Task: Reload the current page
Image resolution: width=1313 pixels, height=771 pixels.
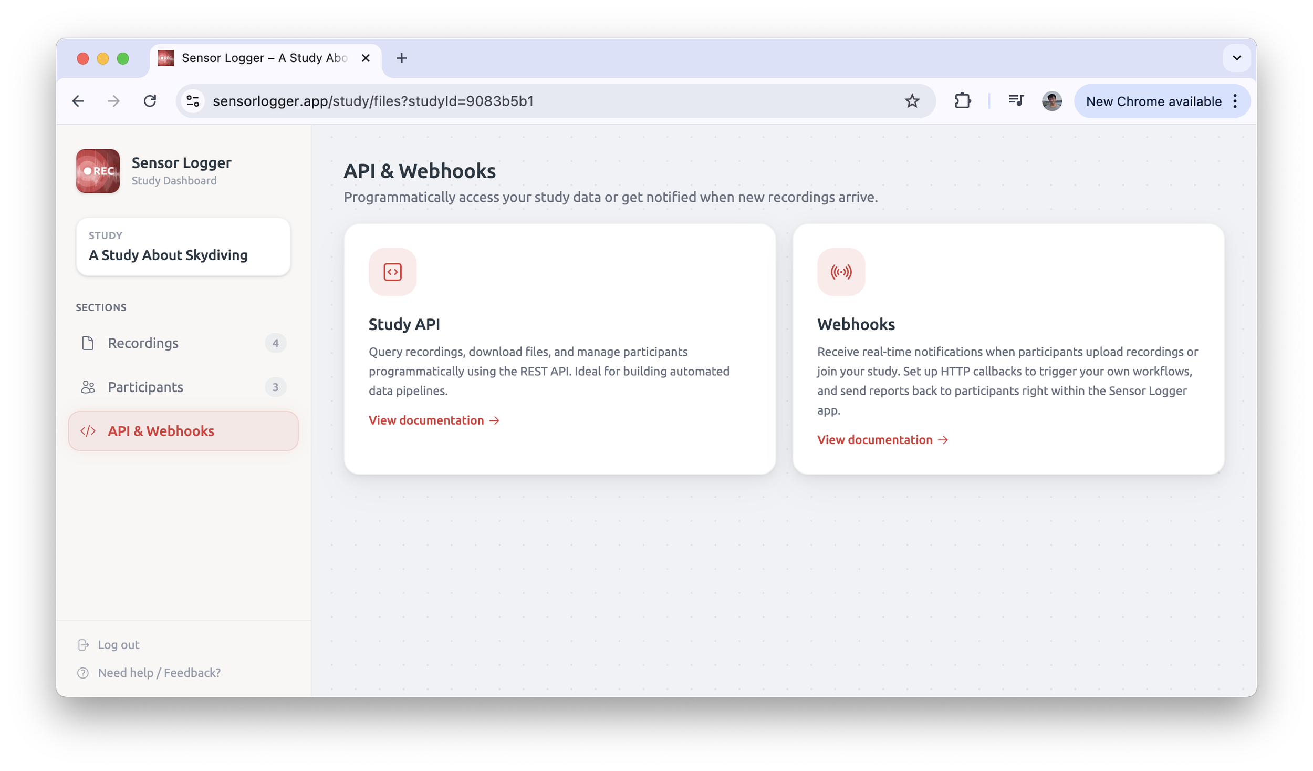Action: [x=150, y=101]
